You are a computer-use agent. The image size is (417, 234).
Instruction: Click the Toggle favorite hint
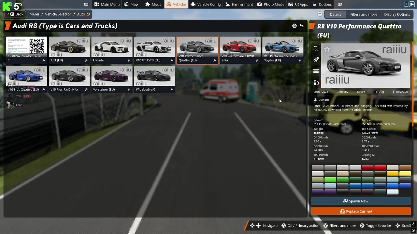[x=375, y=226]
